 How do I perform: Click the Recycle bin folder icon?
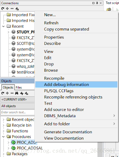pyautogui.click(x=9, y=125)
